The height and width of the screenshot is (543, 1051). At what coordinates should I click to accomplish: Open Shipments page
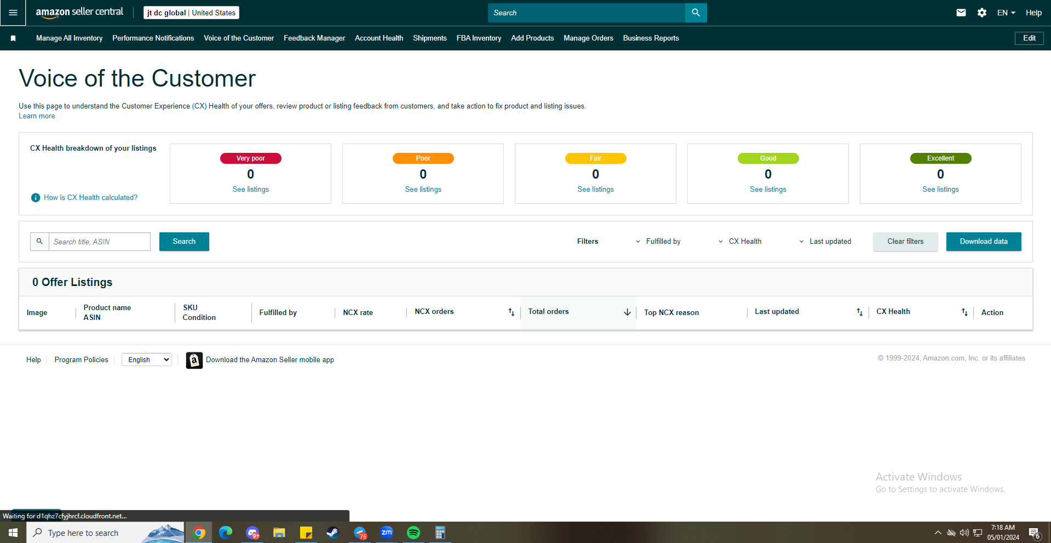[430, 38]
